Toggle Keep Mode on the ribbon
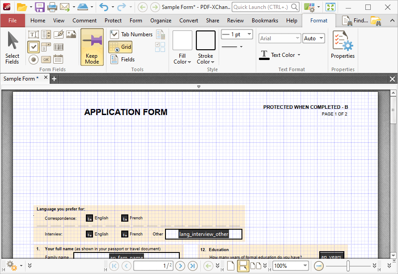 pyautogui.click(x=92, y=47)
